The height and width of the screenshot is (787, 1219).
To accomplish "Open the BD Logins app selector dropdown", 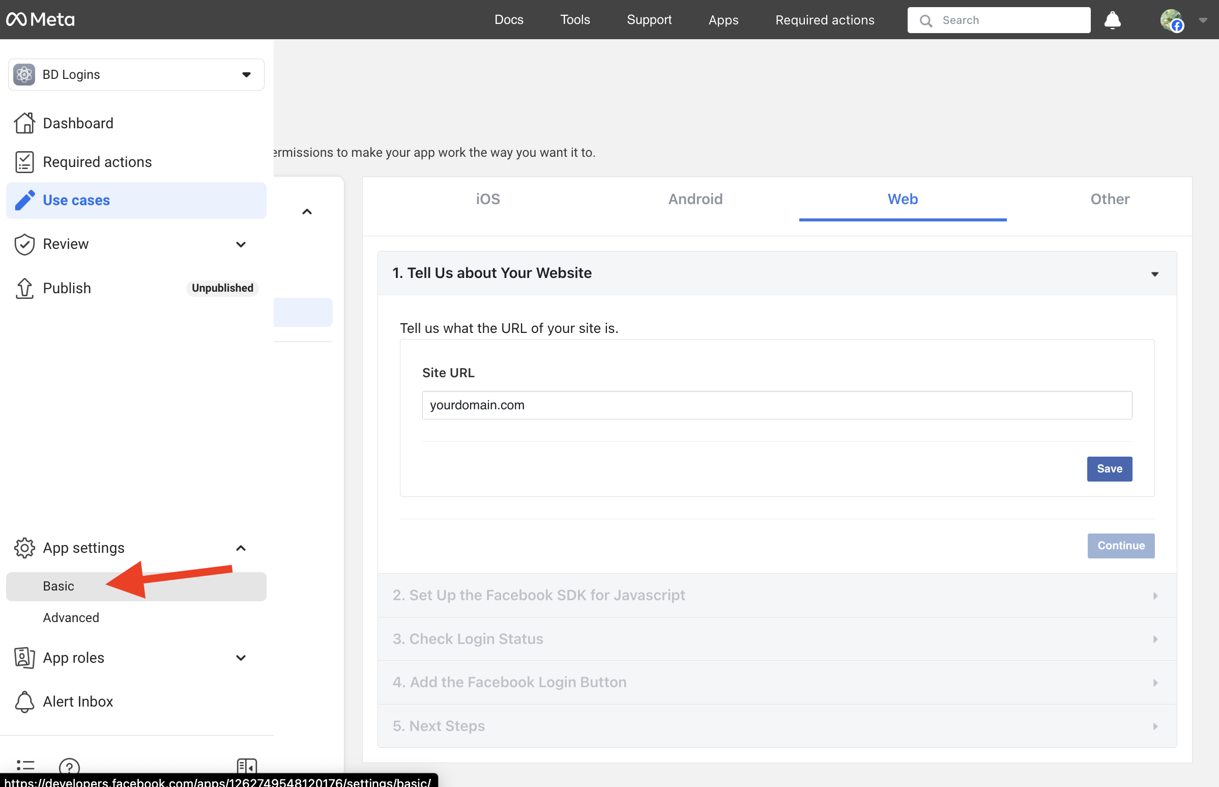I will coord(136,75).
